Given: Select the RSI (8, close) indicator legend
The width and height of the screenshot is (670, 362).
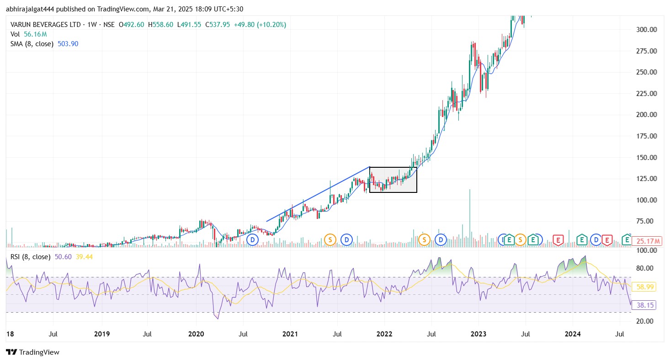Looking at the screenshot, I should click(x=31, y=257).
